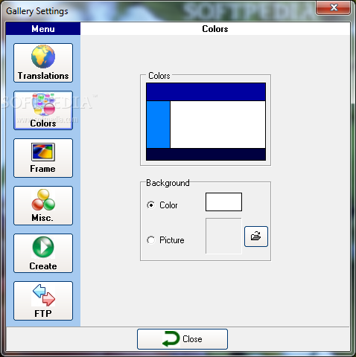Change the navy footer color band
This screenshot has height=357, width=356.
tap(206, 154)
